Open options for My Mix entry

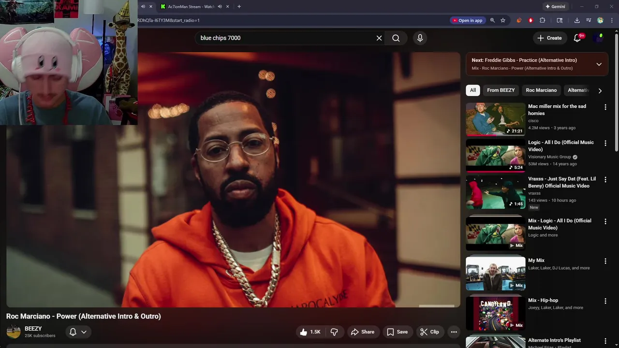605,261
